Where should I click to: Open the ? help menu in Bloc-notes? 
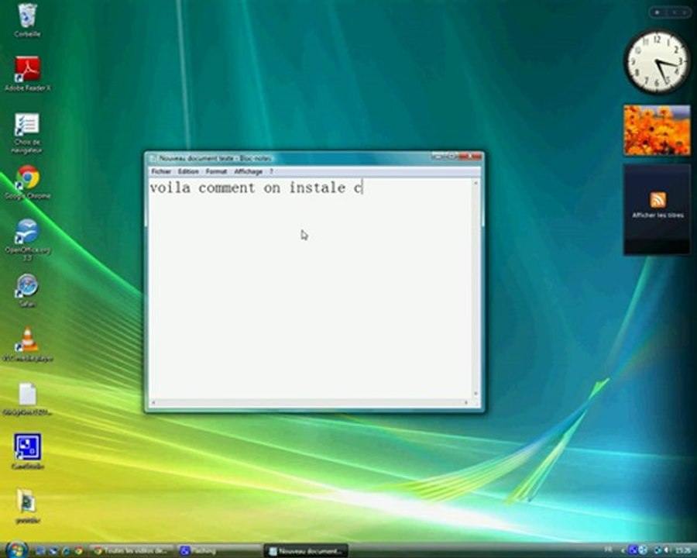[x=271, y=171]
